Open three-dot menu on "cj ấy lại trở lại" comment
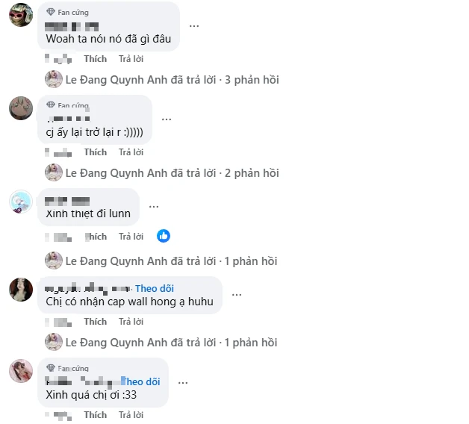469x424 pixels. 167,119
